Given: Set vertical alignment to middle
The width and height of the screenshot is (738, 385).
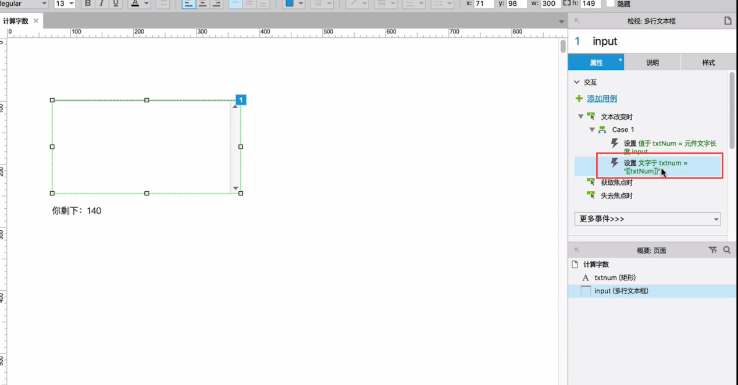Looking at the screenshot, I should coord(249,3).
